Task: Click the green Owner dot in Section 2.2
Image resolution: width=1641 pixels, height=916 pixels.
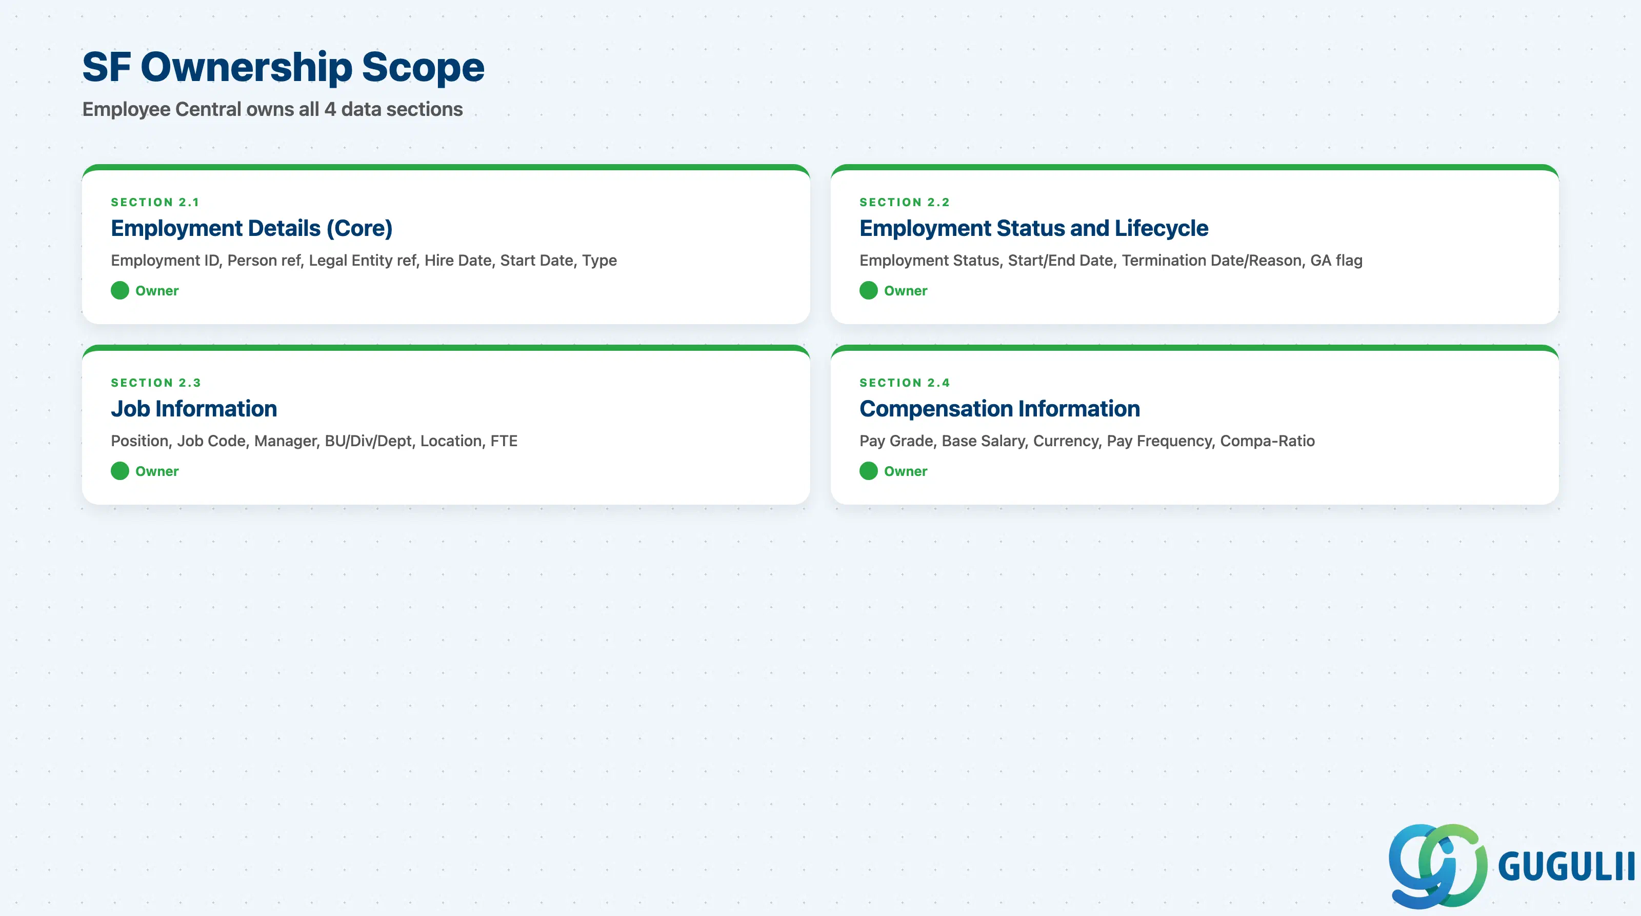Action: [x=868, y=290]
